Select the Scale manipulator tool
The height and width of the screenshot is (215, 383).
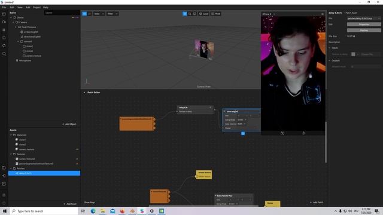coord(194,14)
